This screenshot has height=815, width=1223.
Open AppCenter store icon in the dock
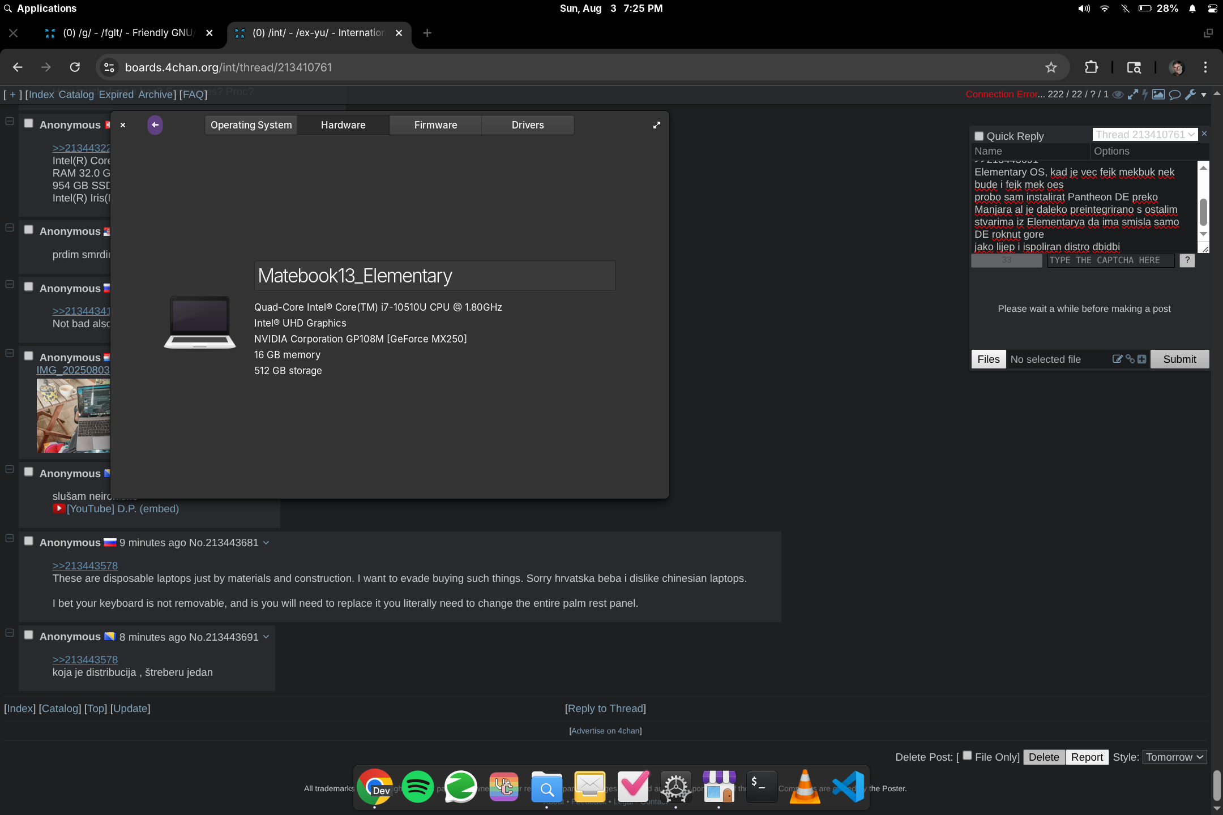719,787
